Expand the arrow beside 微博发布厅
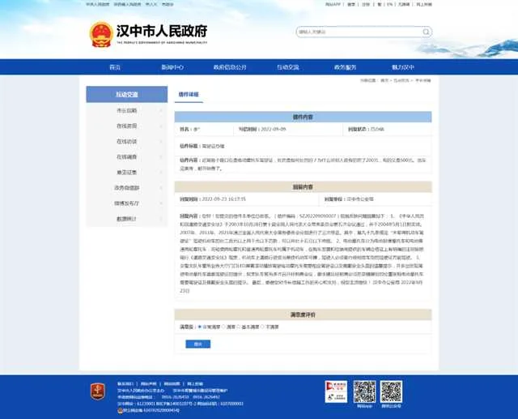 (x=161, y=203)
